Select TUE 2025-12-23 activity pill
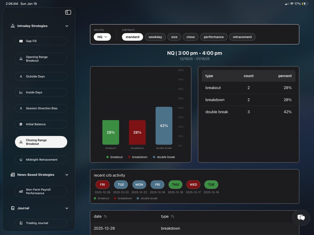This screenshot has width=314, height=235. tap(121, 185)
